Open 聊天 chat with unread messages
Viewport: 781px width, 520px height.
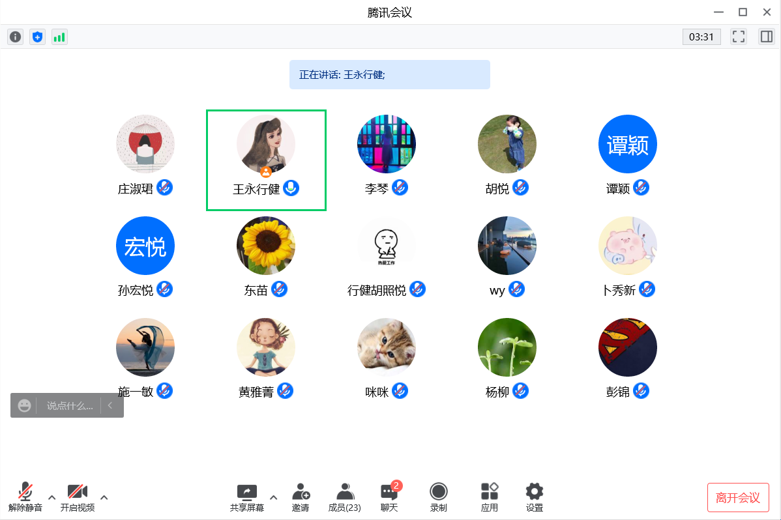tap(389, 497)
